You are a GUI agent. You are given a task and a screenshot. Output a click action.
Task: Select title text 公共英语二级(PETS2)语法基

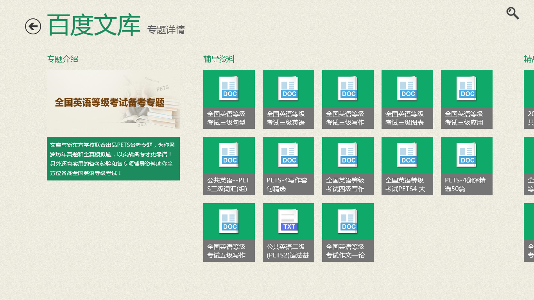(288, 251)
